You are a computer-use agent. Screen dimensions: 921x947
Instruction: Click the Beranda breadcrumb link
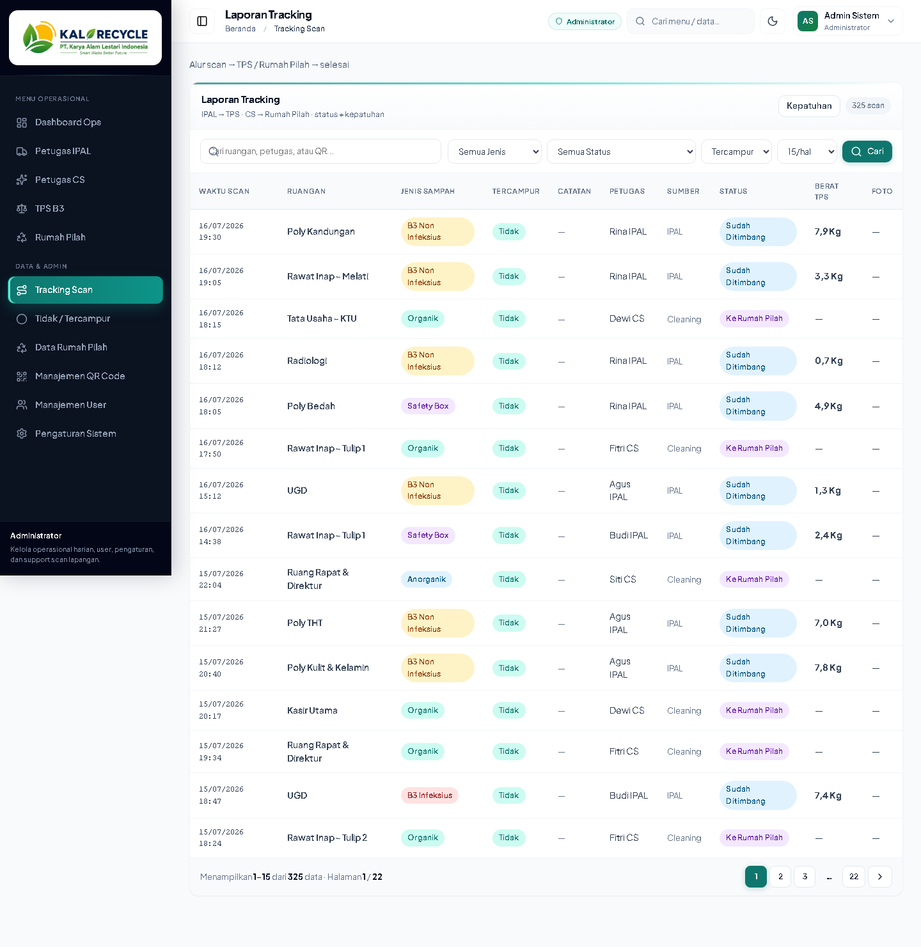240,29
